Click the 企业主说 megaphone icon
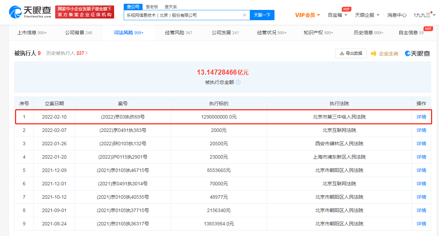439x236 pixels. click(374, 53)
